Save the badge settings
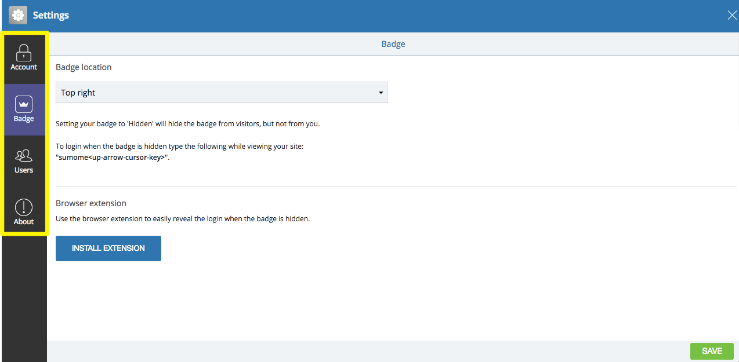This screenshot has width=739, height=362. click(x=712, y=351)
